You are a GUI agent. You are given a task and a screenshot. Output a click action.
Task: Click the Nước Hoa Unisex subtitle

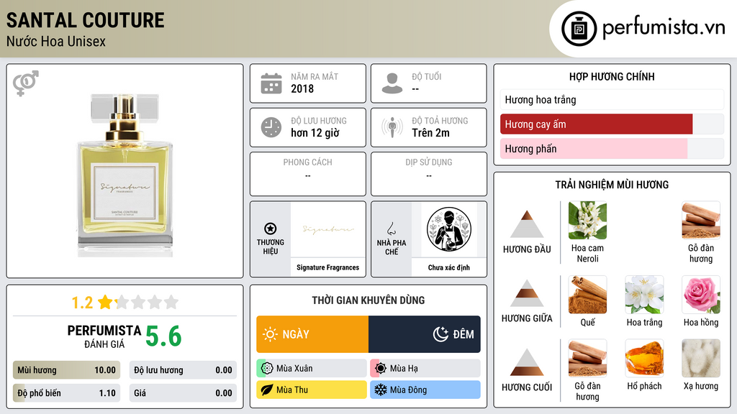click(56, 42)
